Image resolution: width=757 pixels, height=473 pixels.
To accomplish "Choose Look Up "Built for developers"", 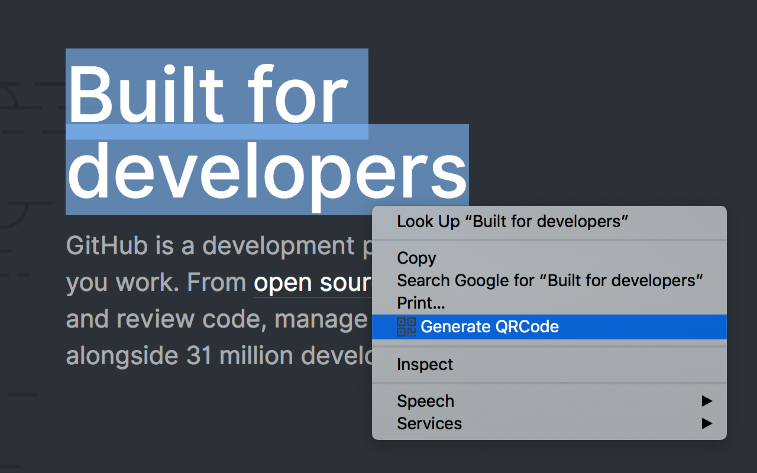I will click(549, 222).
